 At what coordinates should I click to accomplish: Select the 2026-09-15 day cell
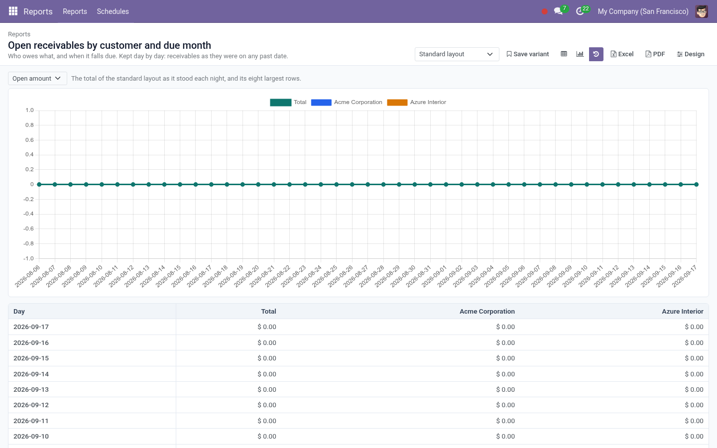(x=92, y=358)
